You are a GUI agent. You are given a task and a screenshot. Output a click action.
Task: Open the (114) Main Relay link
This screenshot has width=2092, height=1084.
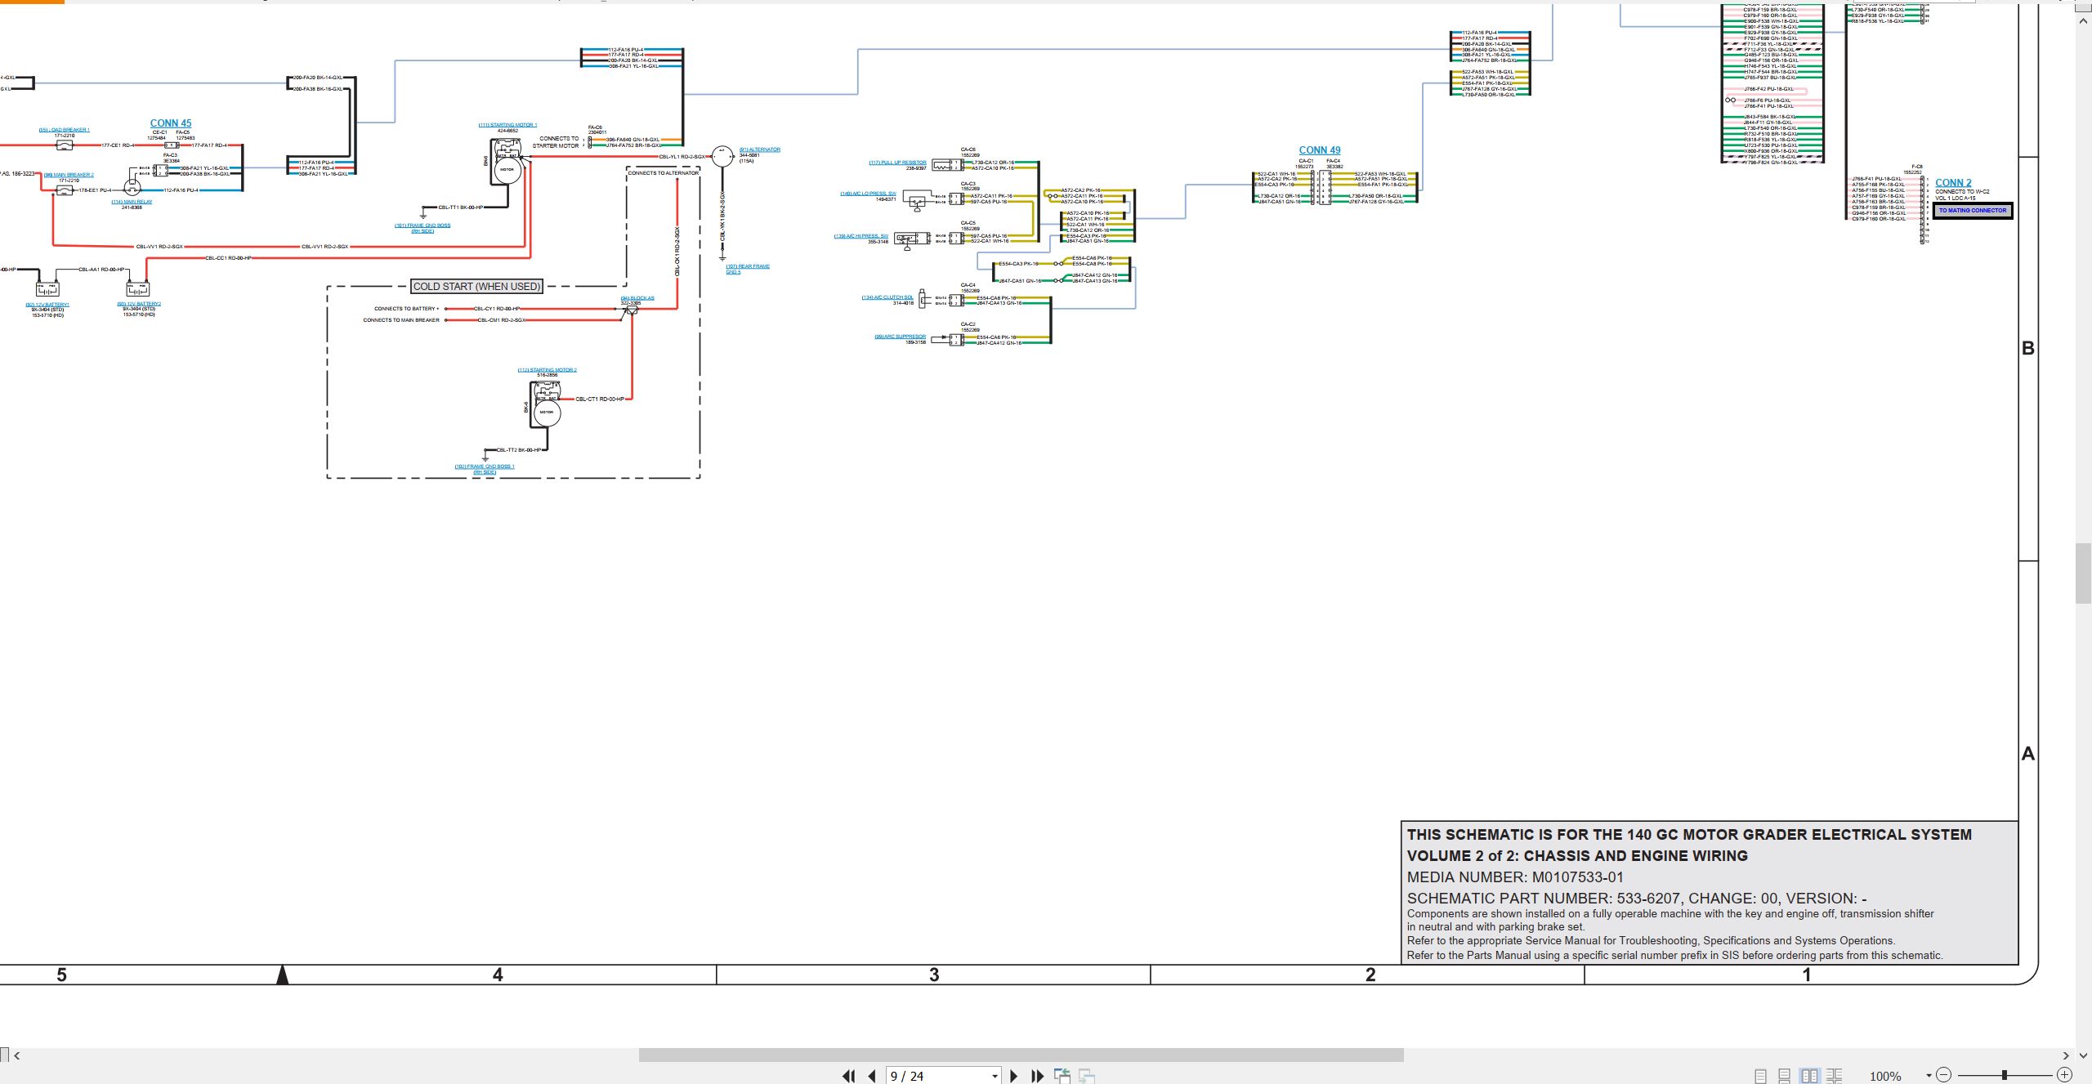pos(132,202)
